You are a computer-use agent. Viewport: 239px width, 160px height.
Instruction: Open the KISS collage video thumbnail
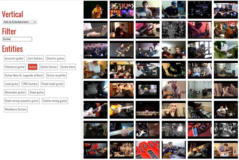click(122, 10)
